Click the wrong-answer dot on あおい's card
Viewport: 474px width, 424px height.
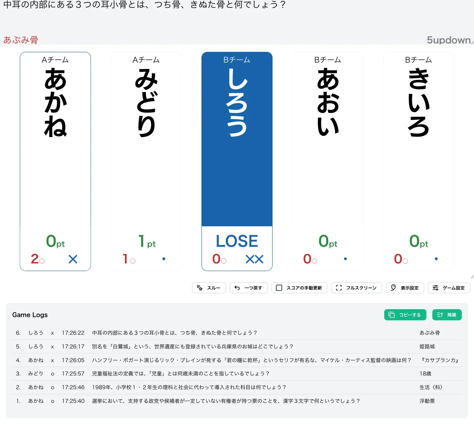[346, 259]
